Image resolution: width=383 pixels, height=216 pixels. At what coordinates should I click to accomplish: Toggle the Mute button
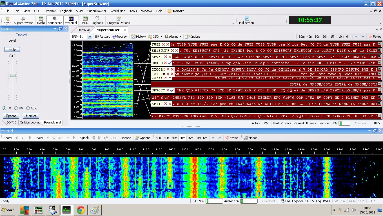click(x=12, y=49)
